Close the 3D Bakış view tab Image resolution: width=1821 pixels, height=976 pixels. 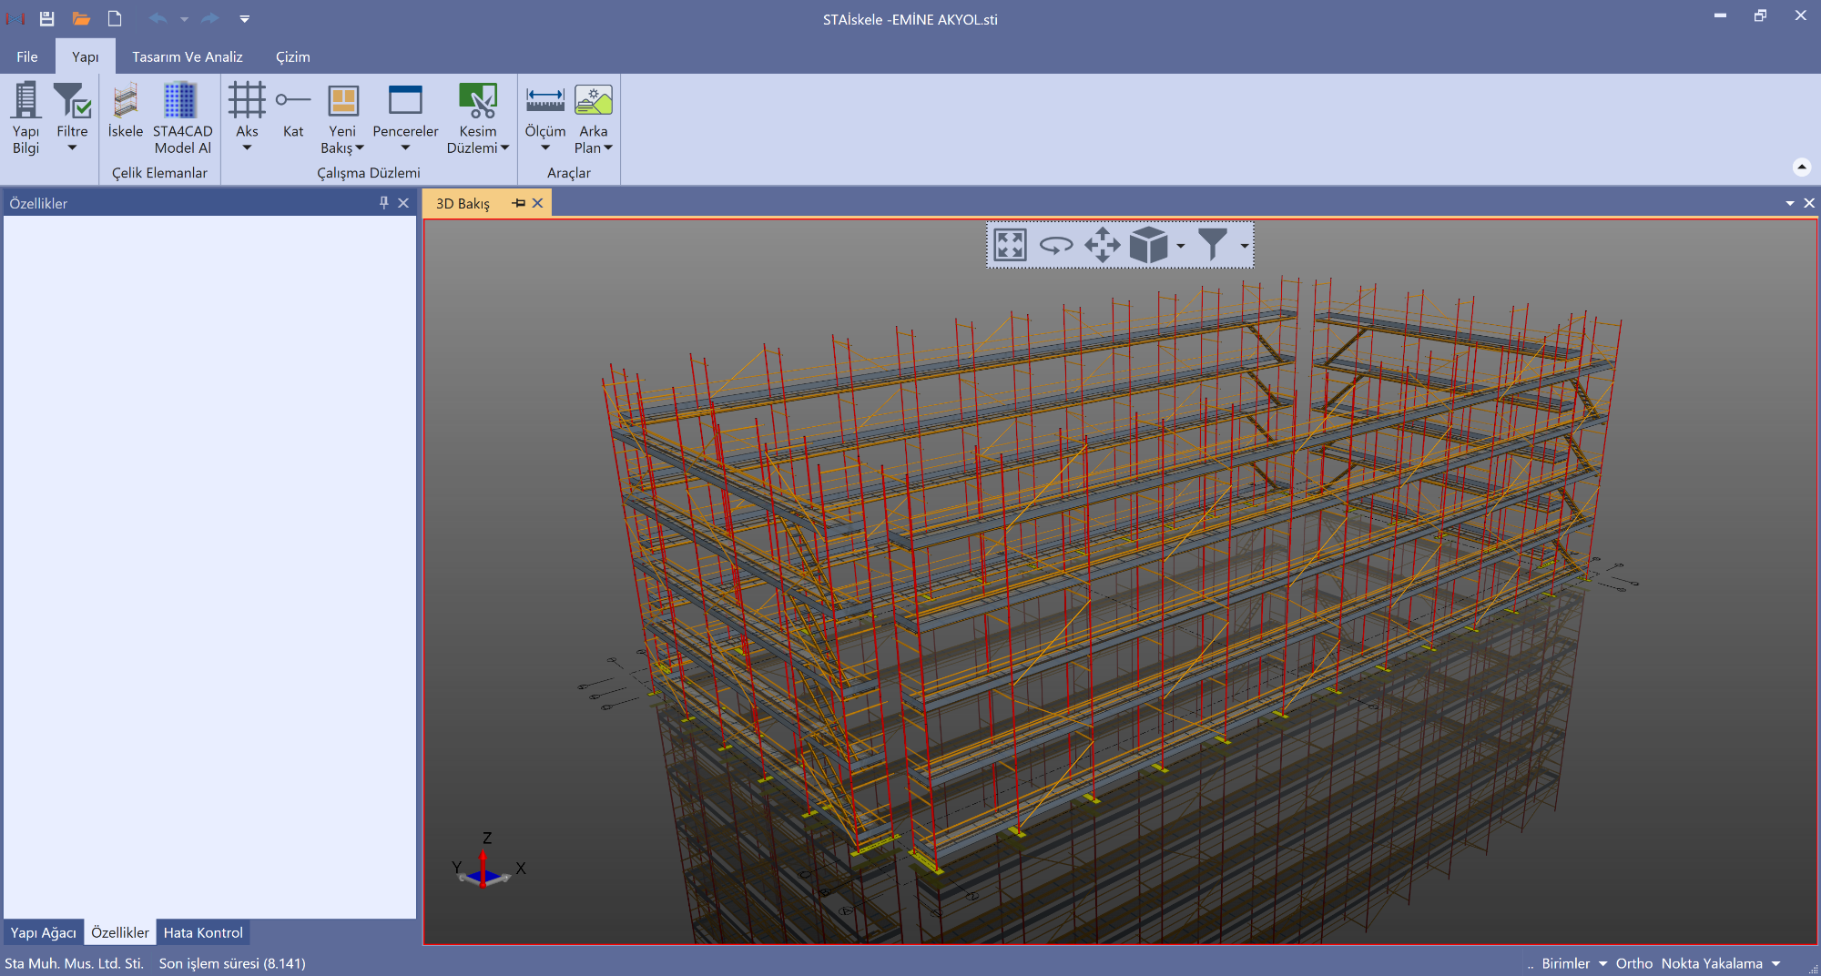[x=538, y=203]
